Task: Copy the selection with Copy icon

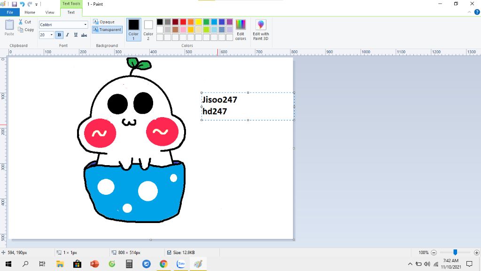Action: coord(21,30)
